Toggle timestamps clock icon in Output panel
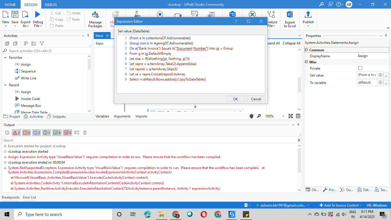 pos(7,133)
